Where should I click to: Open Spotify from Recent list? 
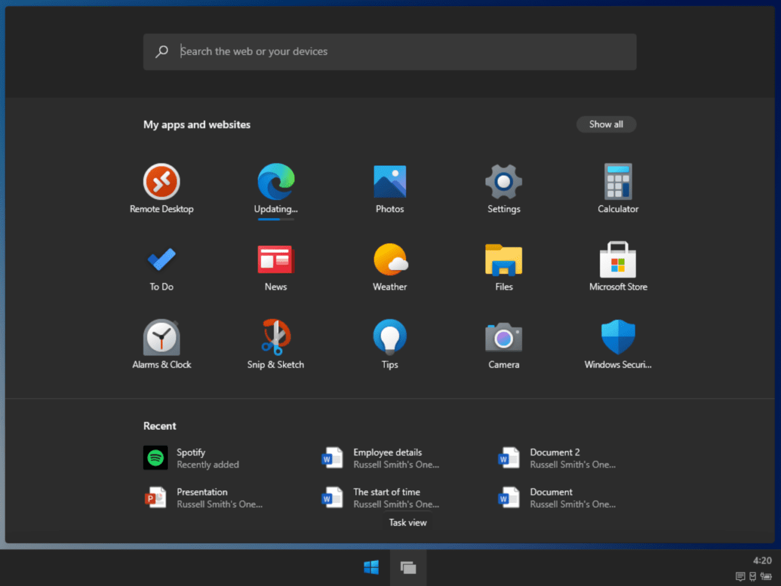click(191, 458)
